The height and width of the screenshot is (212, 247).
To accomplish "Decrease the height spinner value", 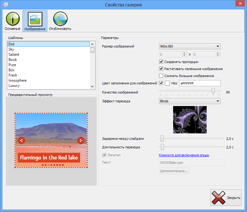I will click(218, 56).
